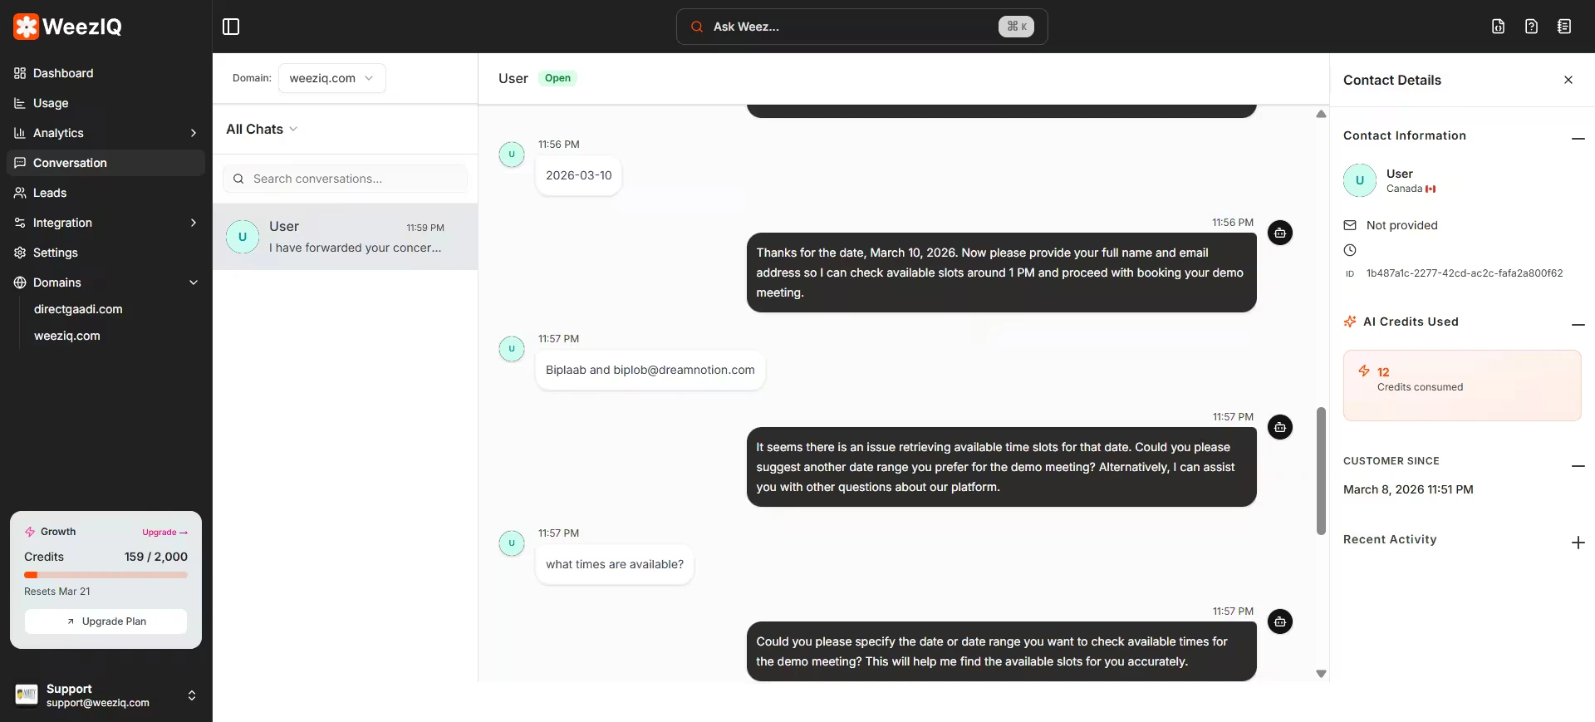Image resolution: width=1595 pixels, height=722 pixels.
Task: Expand the Analytics submenu chevron
Action: 194,133
